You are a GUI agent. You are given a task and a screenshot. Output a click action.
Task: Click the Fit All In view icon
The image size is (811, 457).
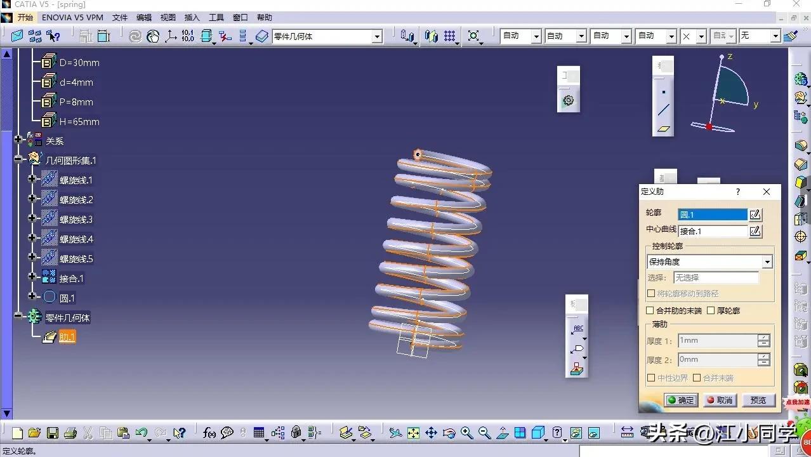(413, 433)
